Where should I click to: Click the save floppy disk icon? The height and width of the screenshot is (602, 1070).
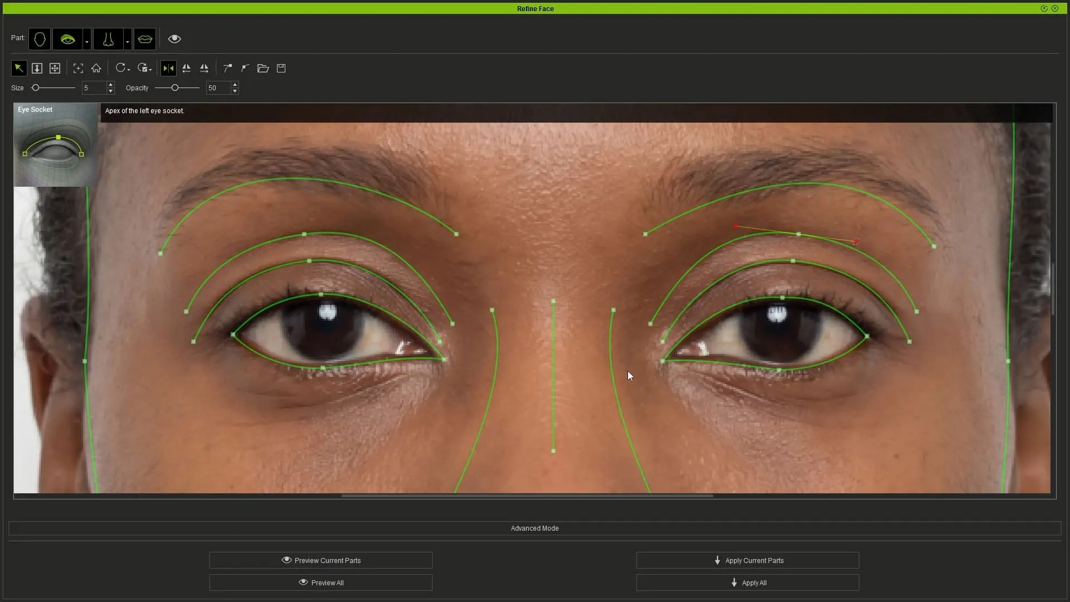point(281,68)
